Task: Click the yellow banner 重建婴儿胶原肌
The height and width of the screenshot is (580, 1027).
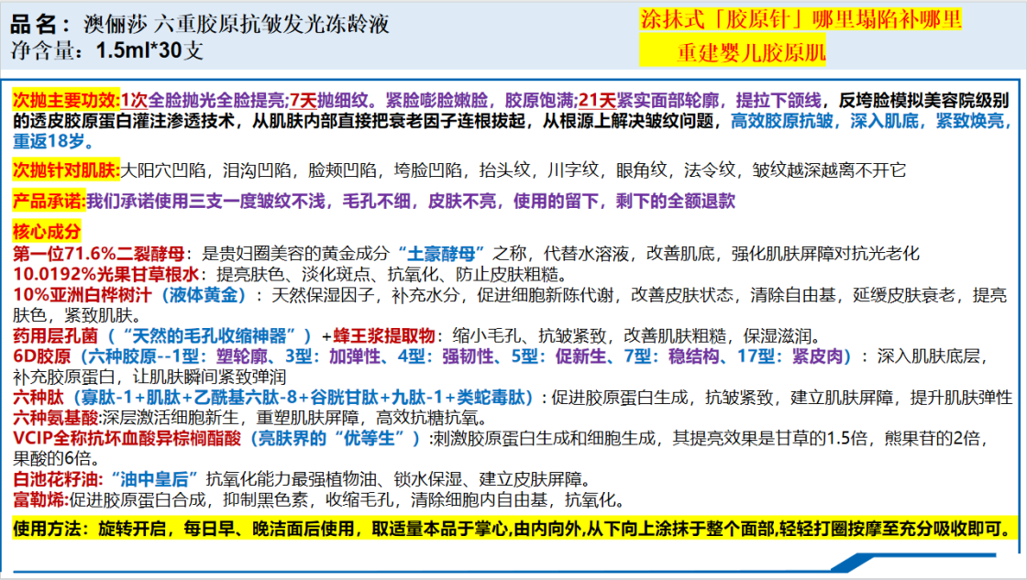Action: (x=751, y=51)
